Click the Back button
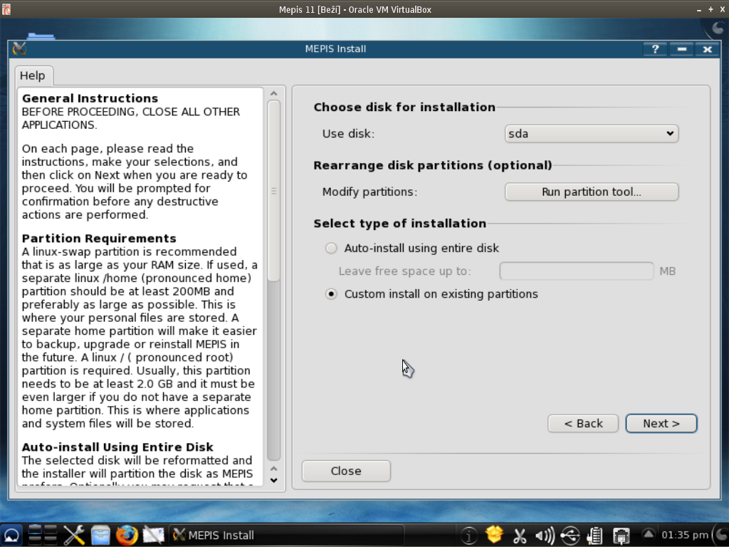Viewport: 729px width, 547px height. pyautogui.click(x=583, y=424)
